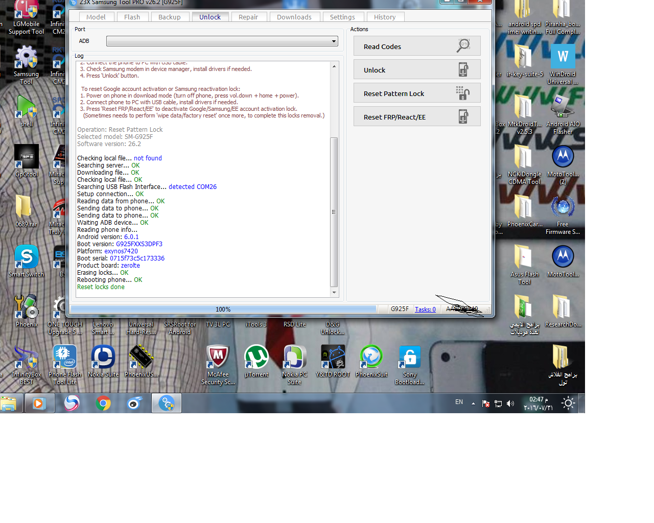Click Reset FRP/React/EE button

click(417, 116)
